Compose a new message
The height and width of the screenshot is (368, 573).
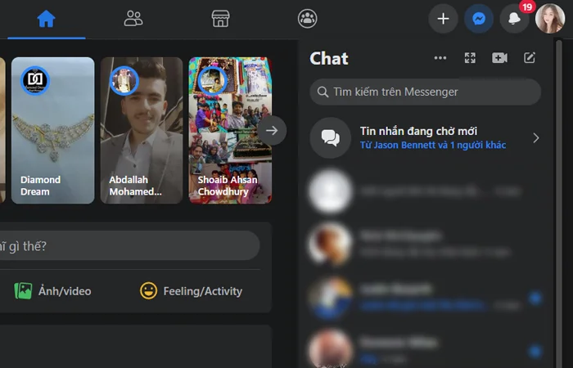click(x=530, y=58)
